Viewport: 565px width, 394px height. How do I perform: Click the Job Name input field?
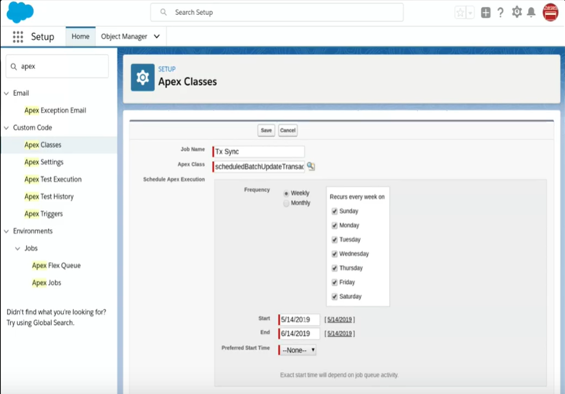(x=259, y=152)
